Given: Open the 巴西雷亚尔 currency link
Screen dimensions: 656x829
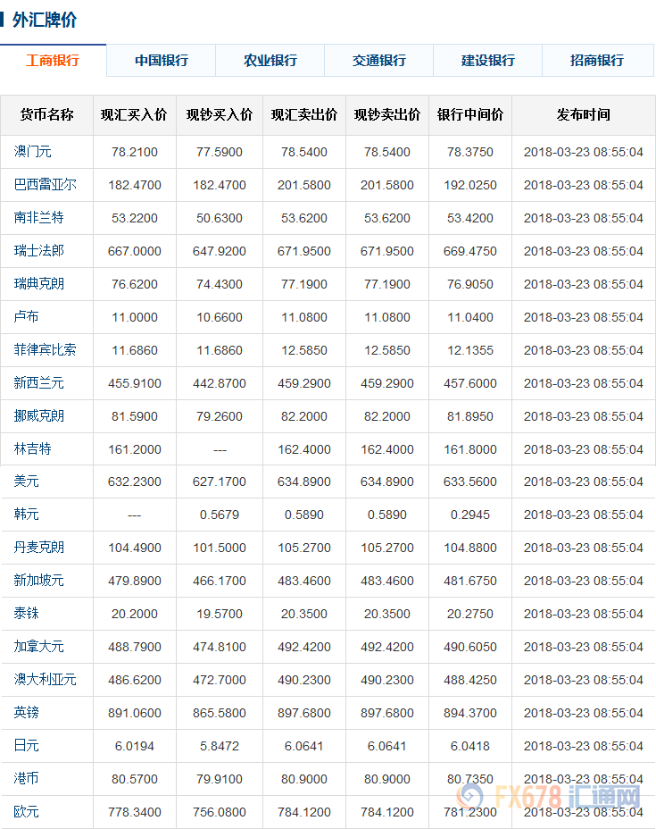Looking at the screenshot, I should coord(45,185).
